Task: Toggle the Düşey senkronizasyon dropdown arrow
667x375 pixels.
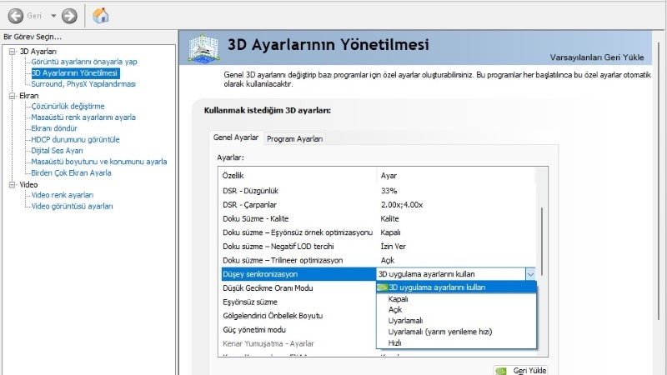Action: (x=530, y=274)
